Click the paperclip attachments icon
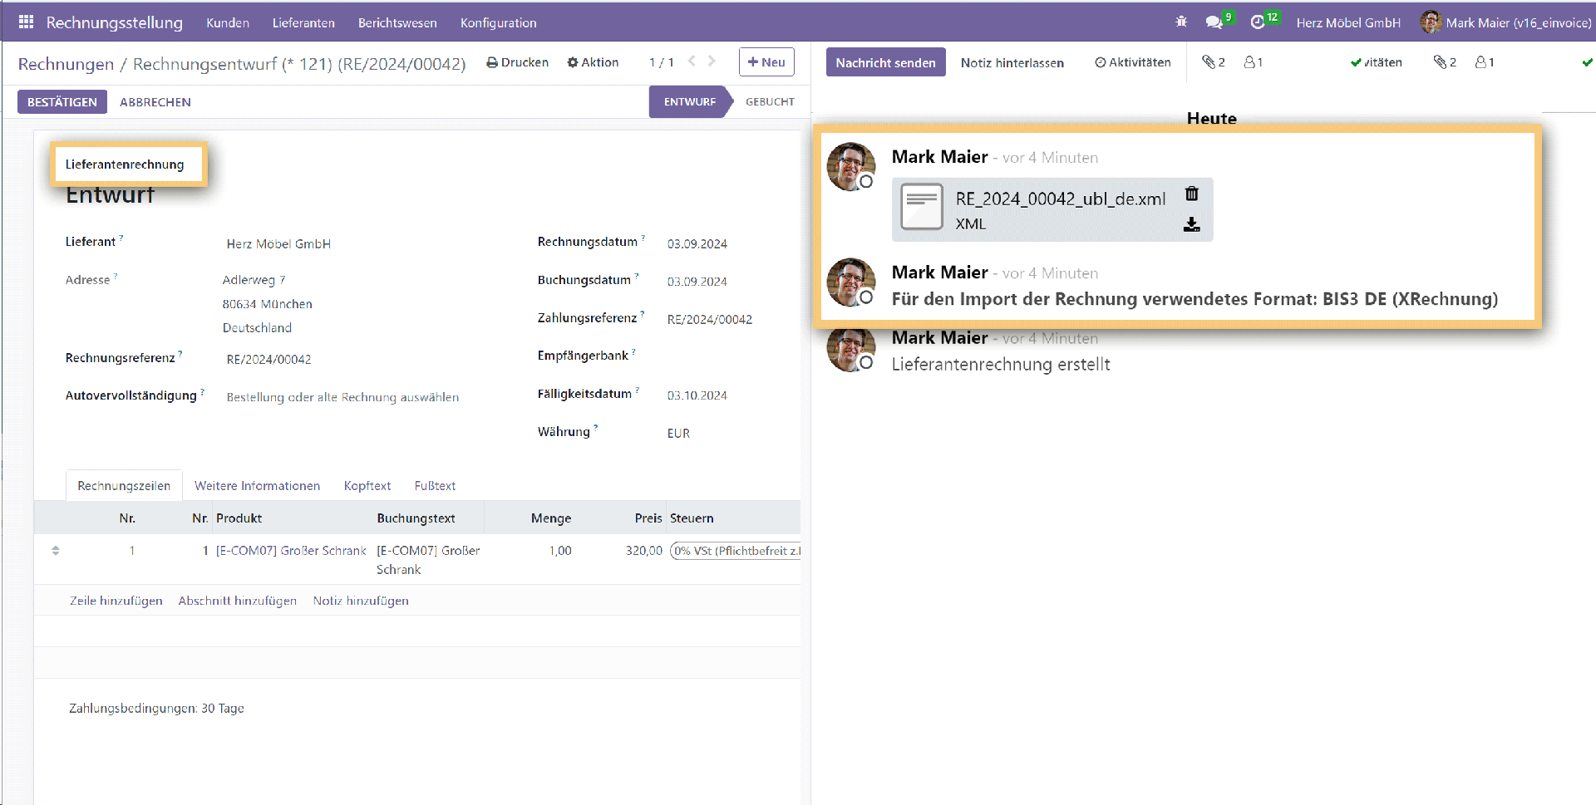 tap(1208, 62)
